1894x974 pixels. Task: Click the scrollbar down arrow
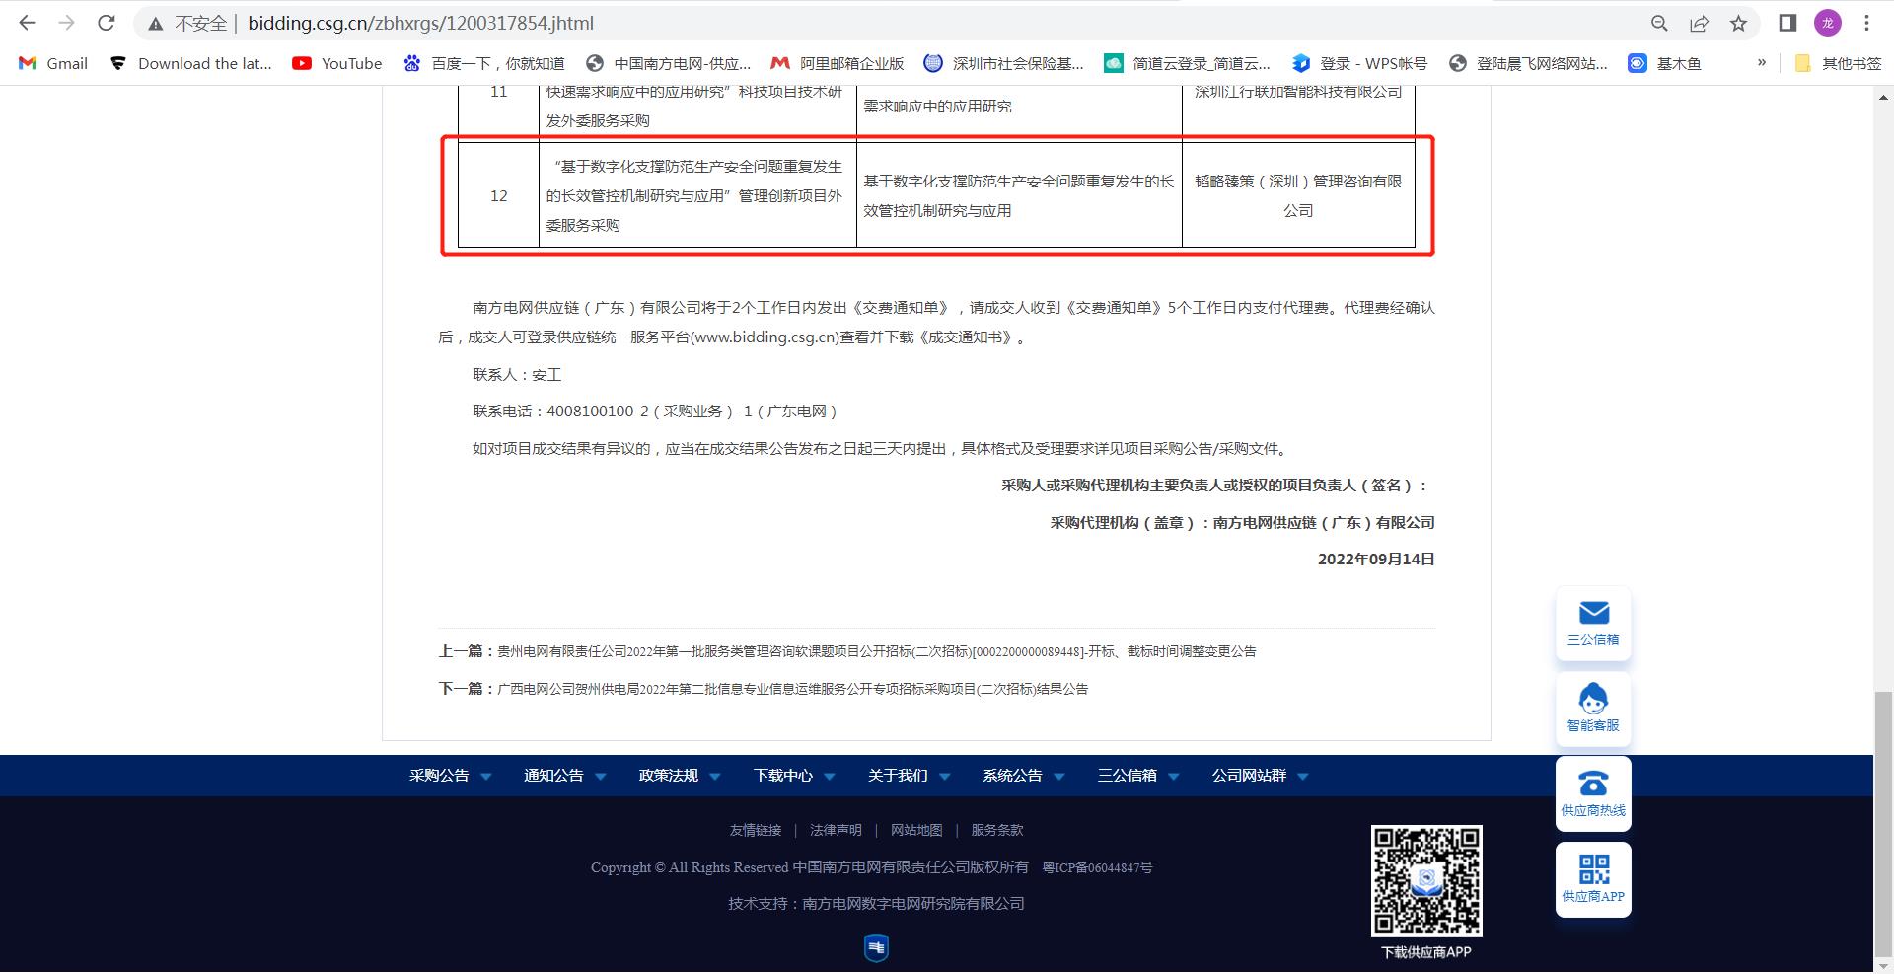pos(1883,964)
